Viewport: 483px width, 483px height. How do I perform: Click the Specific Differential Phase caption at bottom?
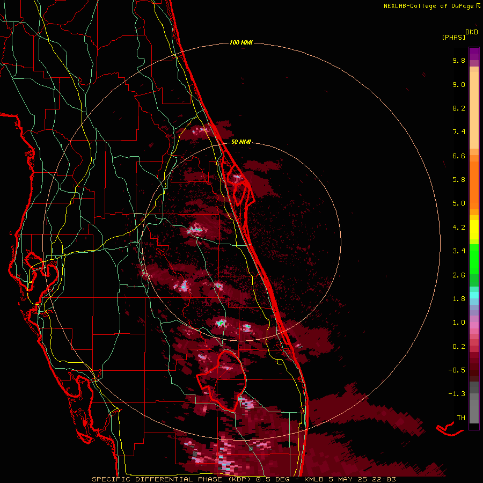point(244,479)
